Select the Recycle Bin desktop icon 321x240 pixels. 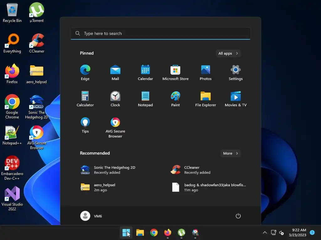12,12
